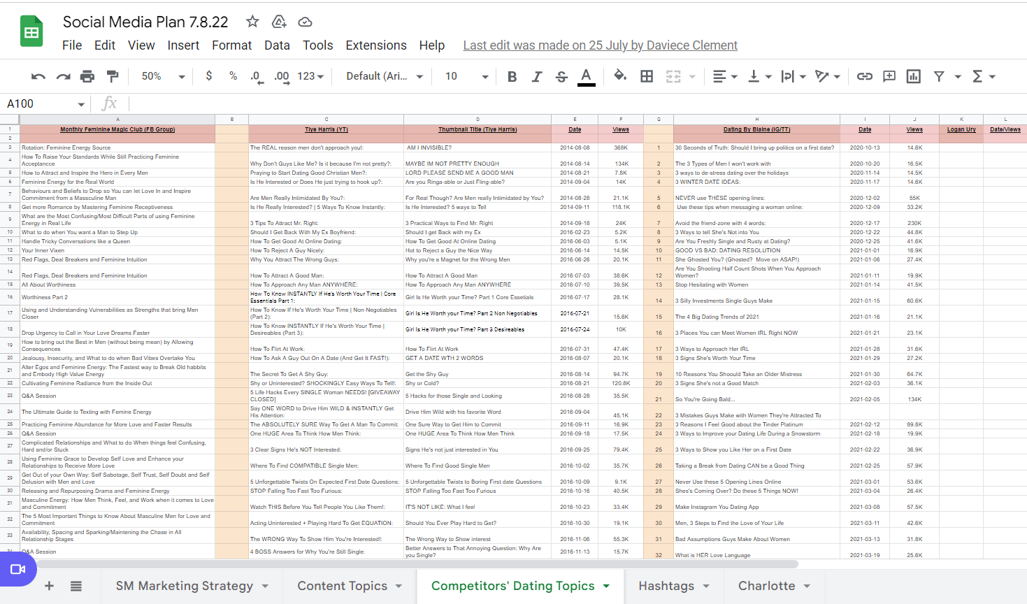Open the File menu
The image size is (1027, 604).
pyautogui.click(x=72, y=45)
